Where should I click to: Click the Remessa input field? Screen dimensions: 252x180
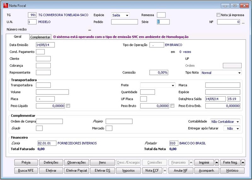161,15
